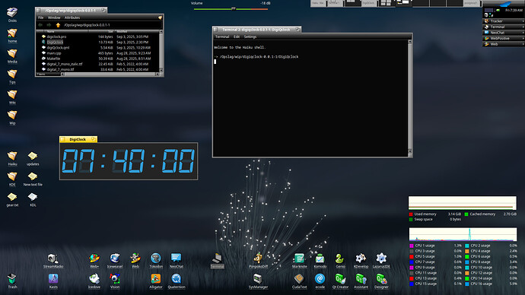Click the Terminal 2 window title tab
525x295 pixels.
[256, 30]
